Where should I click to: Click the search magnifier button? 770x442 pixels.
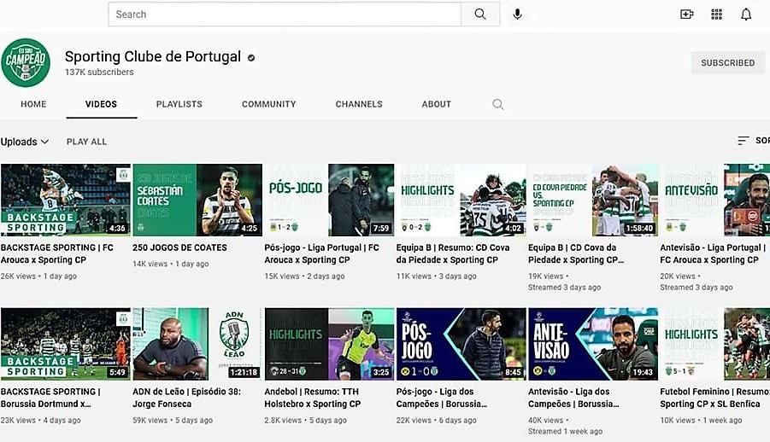(x=480, y=15)
